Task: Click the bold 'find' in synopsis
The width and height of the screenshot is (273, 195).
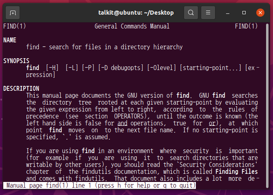Action: click(33, 68)
